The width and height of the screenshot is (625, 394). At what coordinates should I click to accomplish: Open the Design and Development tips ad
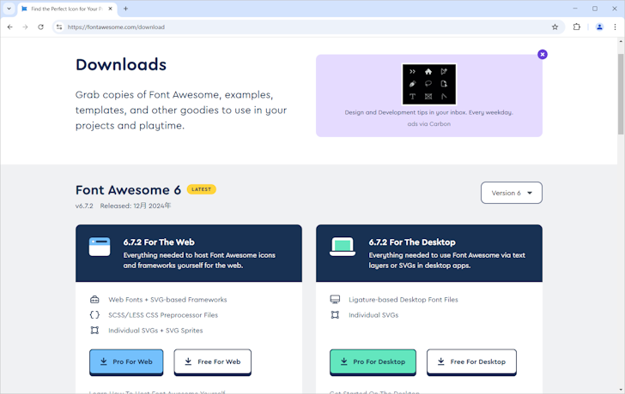(x=429, y=112)
